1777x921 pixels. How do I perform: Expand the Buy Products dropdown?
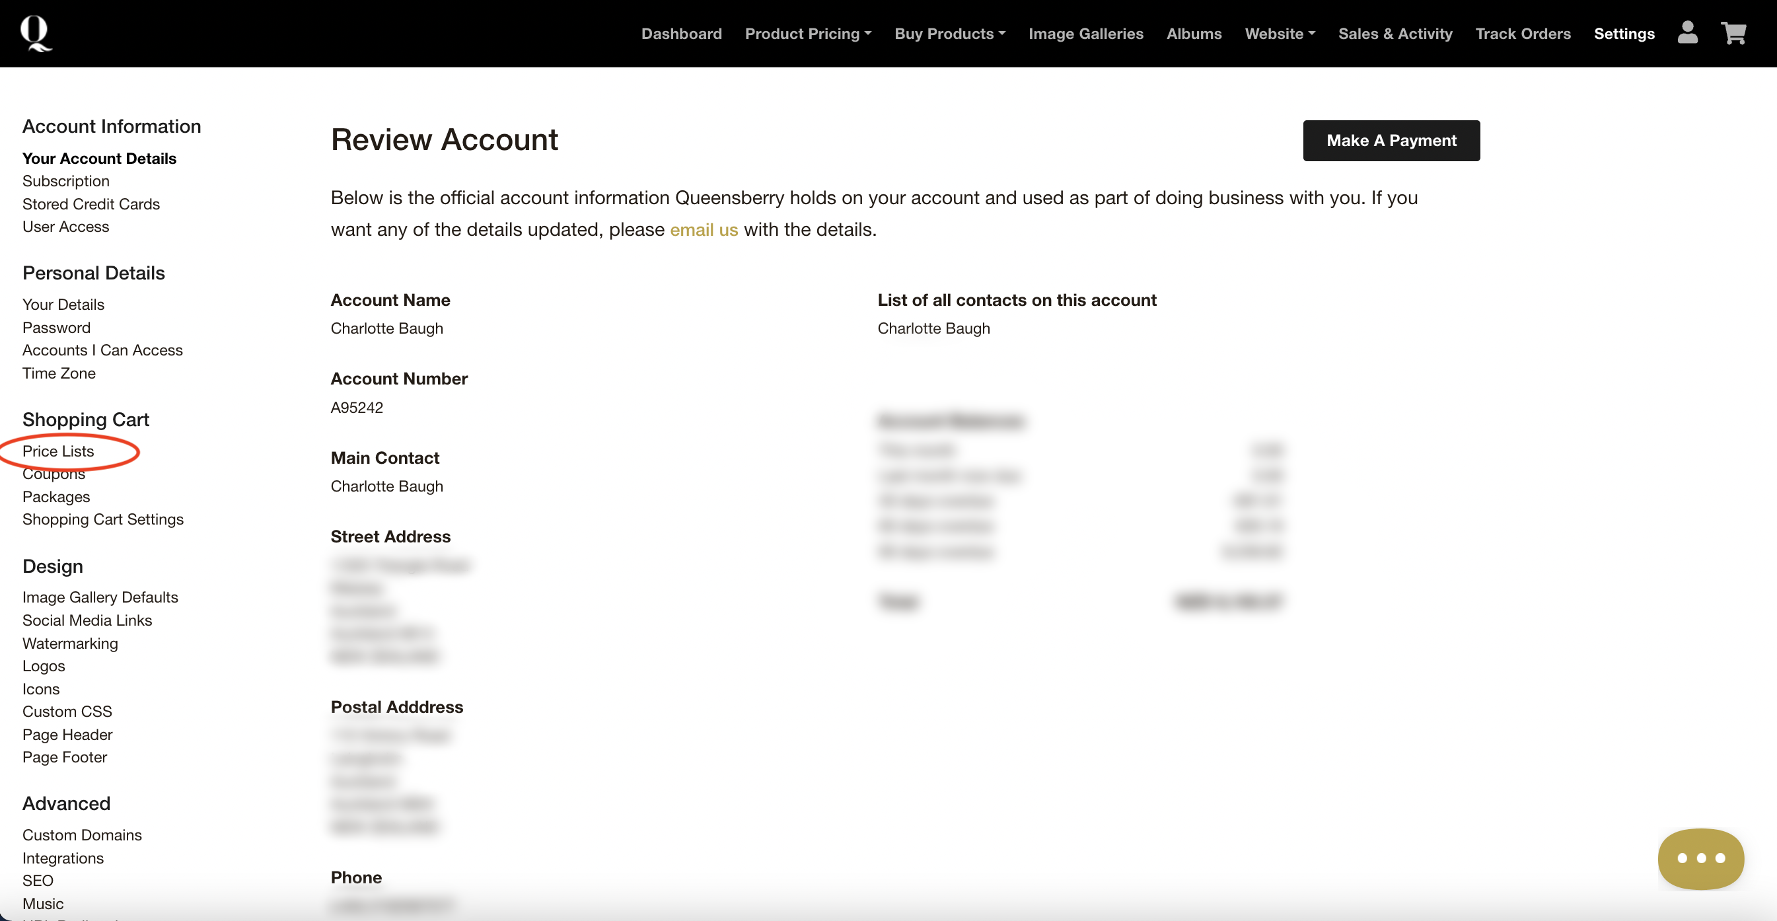pos(949,34)
